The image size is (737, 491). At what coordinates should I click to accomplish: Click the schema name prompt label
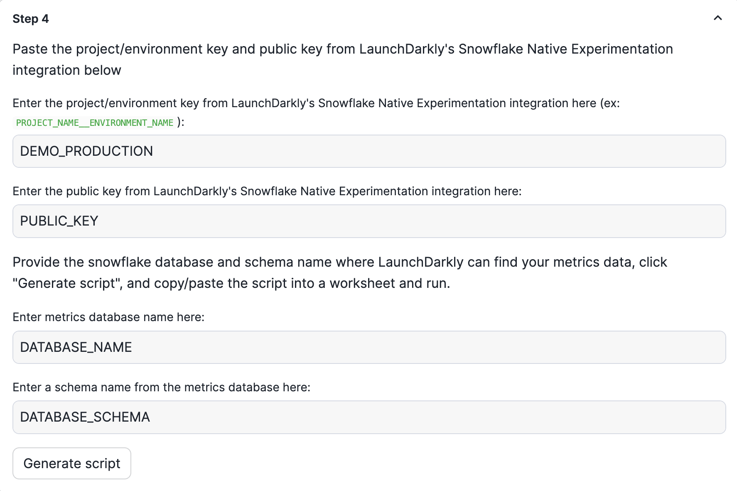point(162,387)
